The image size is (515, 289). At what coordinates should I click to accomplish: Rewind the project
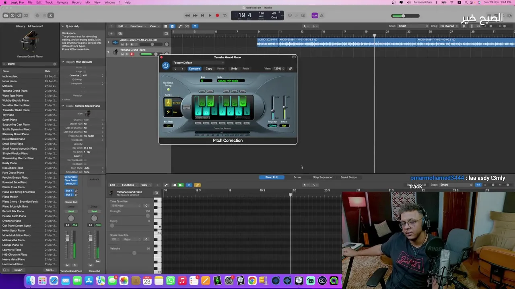pyautogui.click(x=187, y=16)
